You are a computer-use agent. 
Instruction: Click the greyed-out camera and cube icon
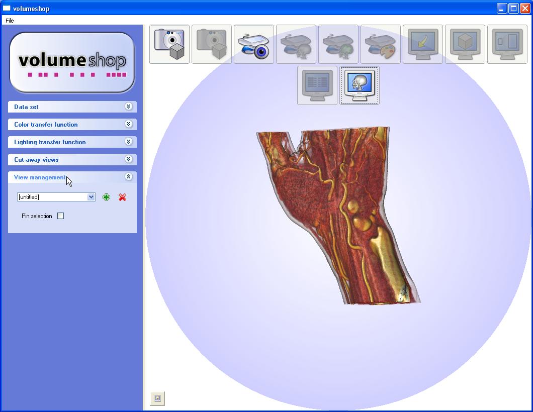point(211,44)
